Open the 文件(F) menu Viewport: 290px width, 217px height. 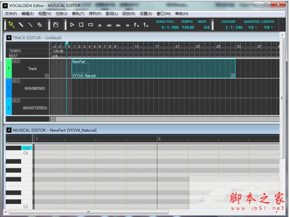(x=11, y=14)
